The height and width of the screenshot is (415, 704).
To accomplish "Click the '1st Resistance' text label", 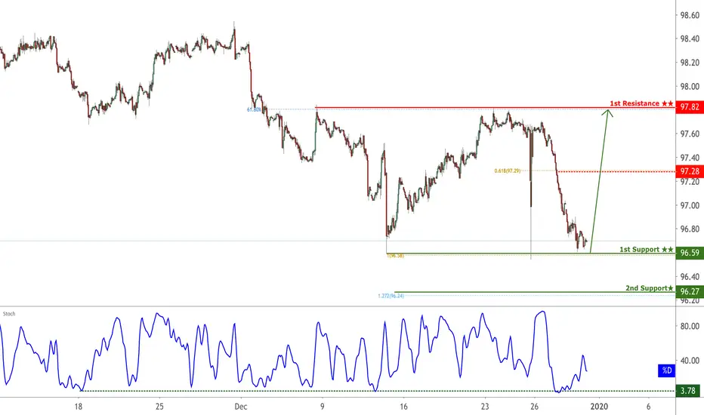I will point(641,103).
